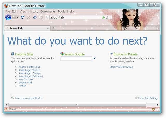
Task: Click the site identity icon beside the address
Action: point(47,17)
